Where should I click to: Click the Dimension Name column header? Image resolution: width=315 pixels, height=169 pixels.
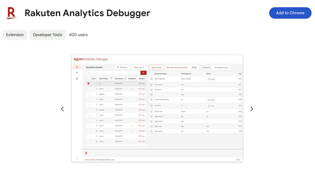point(161,74)
